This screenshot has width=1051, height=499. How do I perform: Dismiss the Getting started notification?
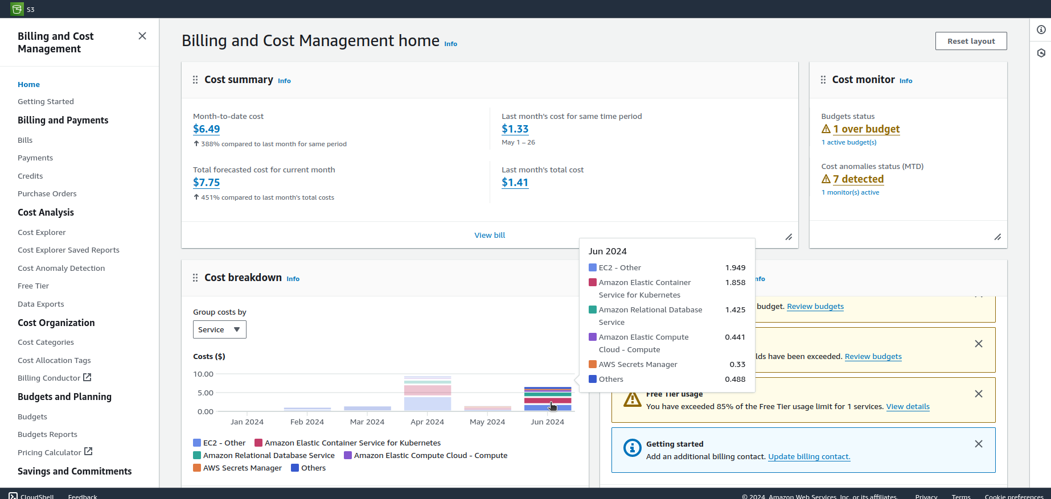979,444
